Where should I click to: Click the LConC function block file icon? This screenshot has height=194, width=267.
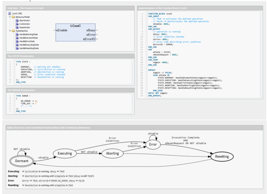pos(10,14)
